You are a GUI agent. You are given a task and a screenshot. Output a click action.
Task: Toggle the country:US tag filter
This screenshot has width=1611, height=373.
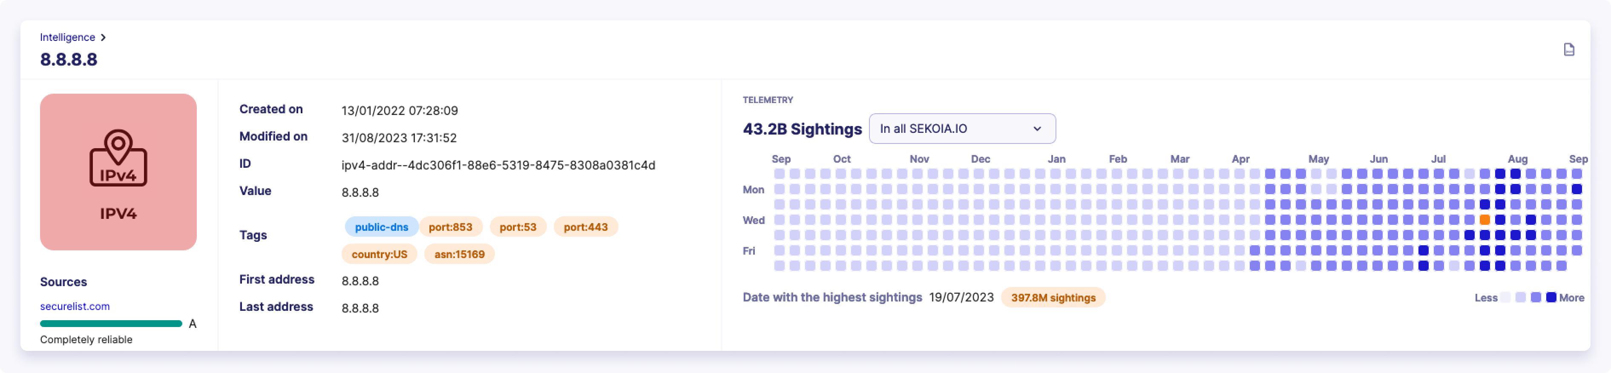(x=379, y=254)
